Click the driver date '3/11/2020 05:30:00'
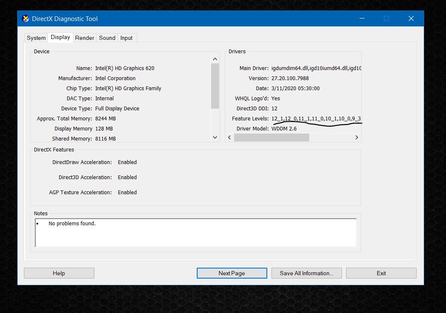 295,89
